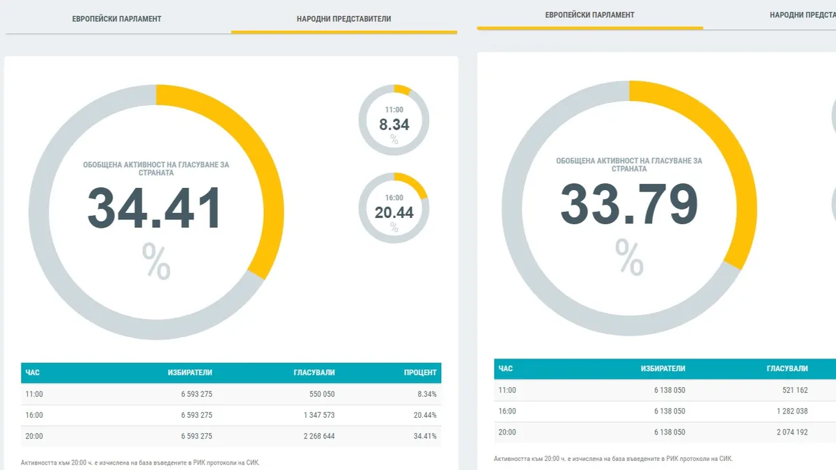Viewport: 836px width, 470px height.
Task: Select the 11:00 small donut showing 8.34
Action: [x=394, y=120]
